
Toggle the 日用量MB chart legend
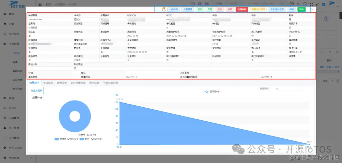tap(212, 92)
